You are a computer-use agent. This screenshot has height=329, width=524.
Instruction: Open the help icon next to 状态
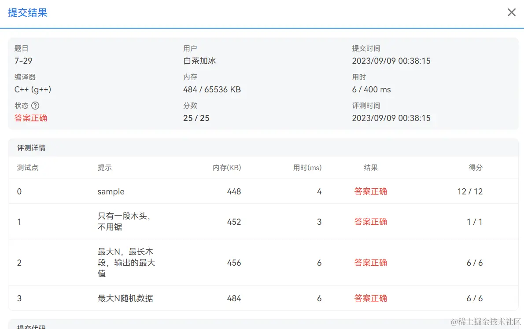click(x=35, y=106)
